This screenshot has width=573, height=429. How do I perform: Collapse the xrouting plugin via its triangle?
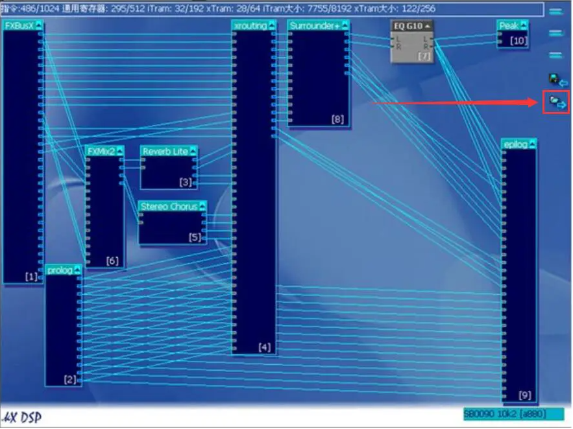(271, 25)
